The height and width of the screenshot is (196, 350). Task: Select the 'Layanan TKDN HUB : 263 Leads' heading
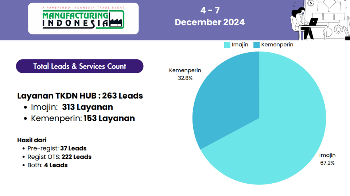point(80,96)
